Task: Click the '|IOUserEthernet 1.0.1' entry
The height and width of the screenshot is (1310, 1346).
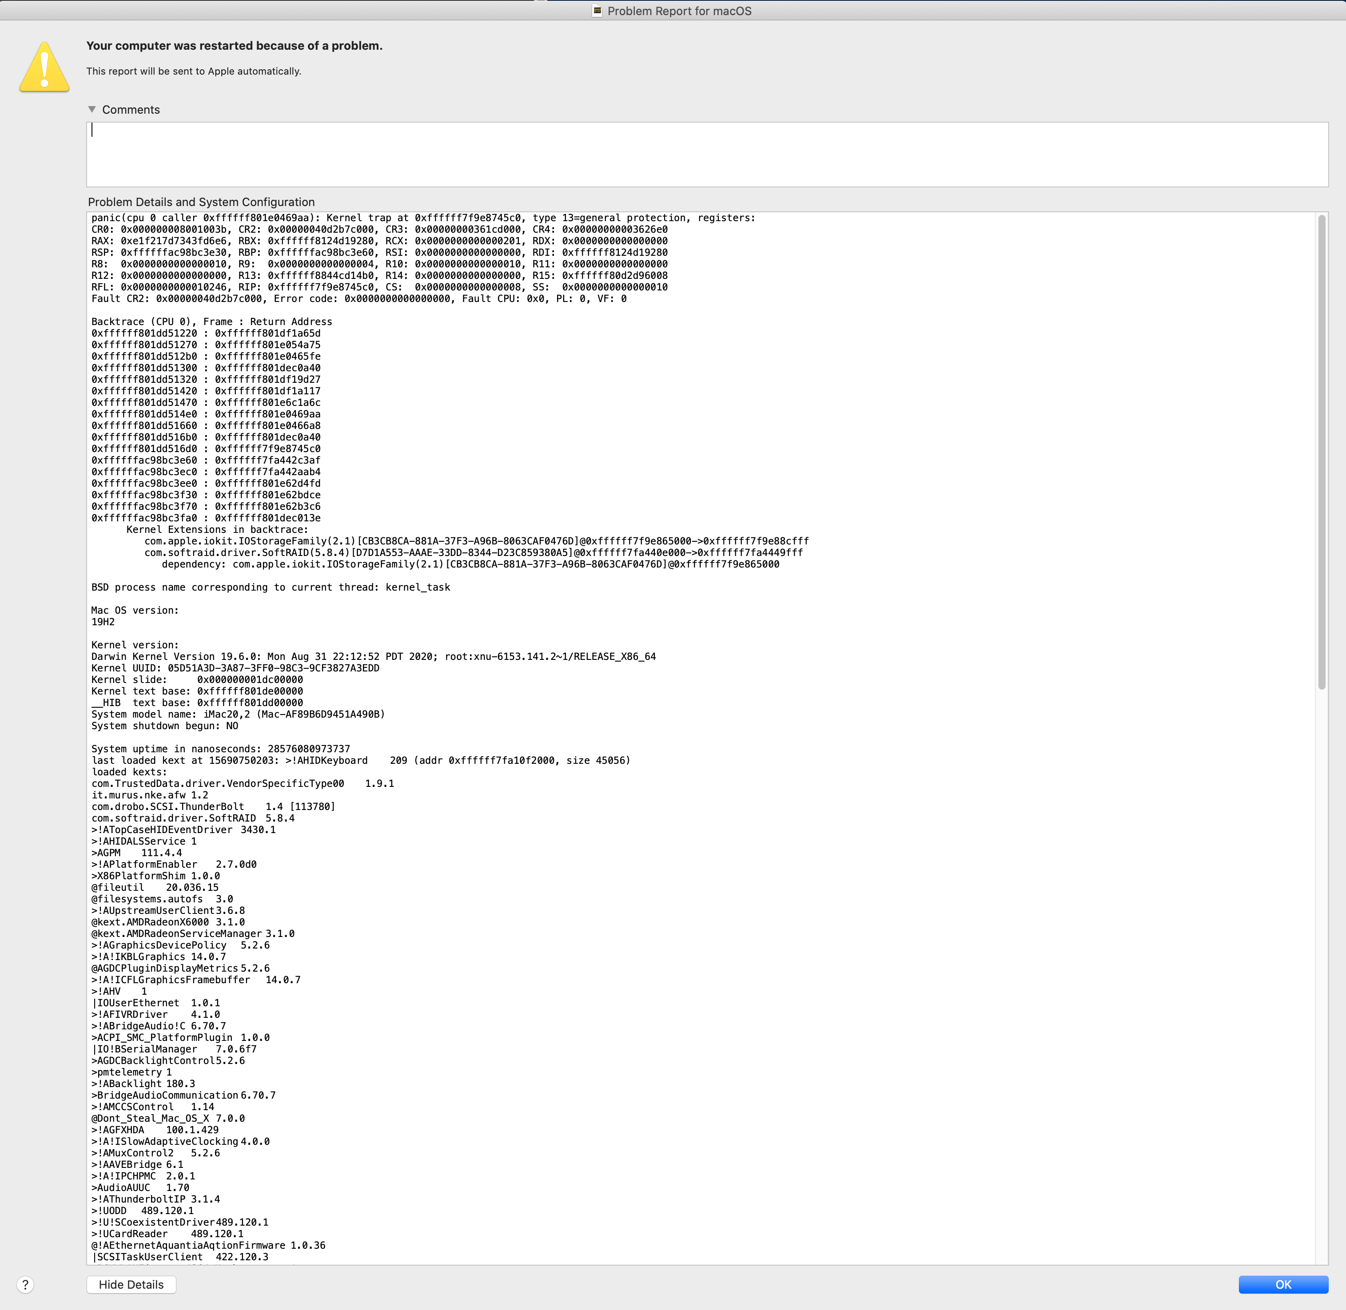Action: [x=155, y=1003]
